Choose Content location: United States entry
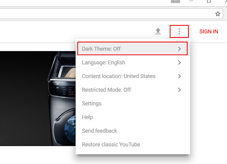The width and height of the screenshot is (227, 164). tap(133, 76)
